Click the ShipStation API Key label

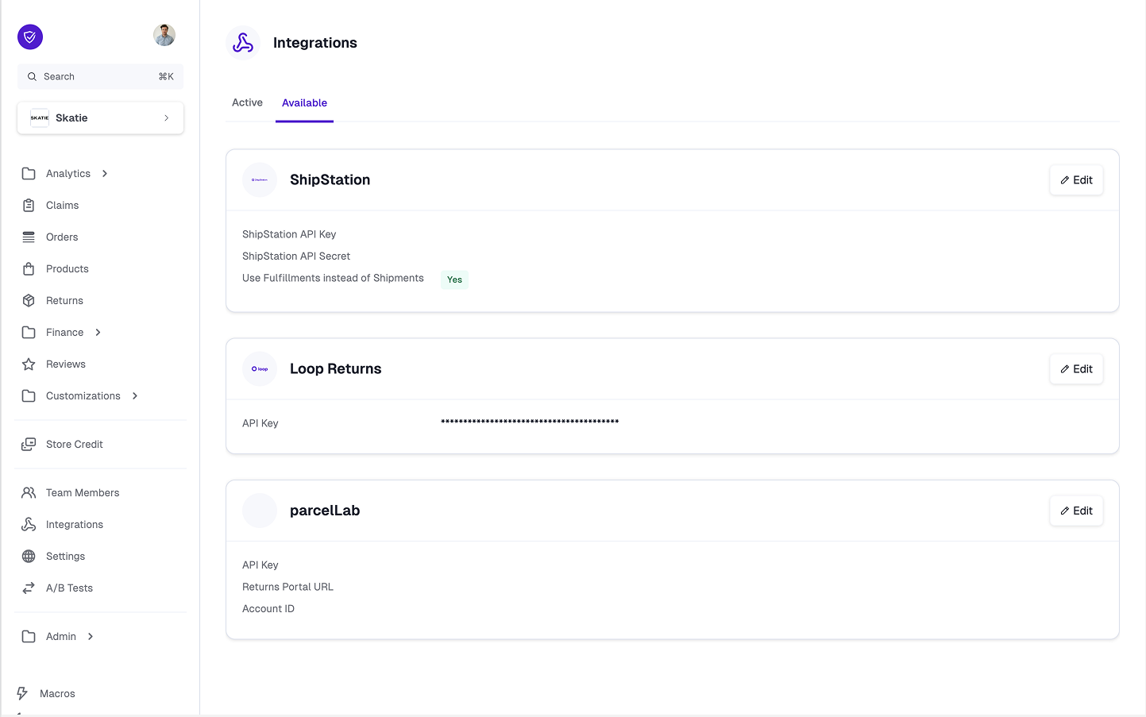(289, 234)
